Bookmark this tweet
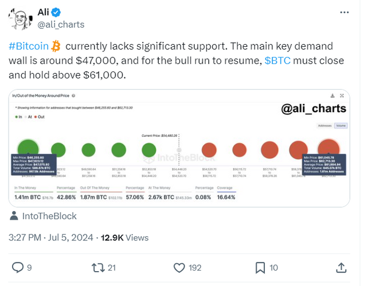The height and width of the screenshot is (286, 367). tap(260, 267)
